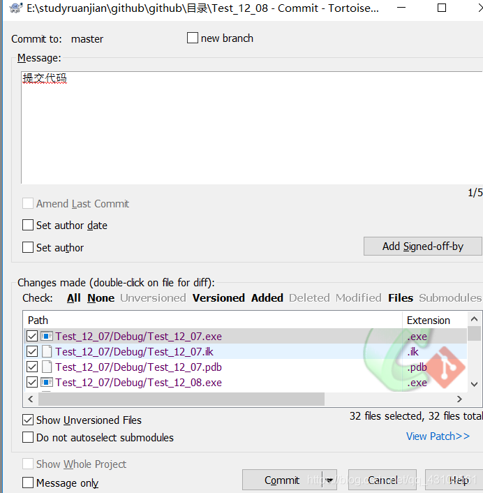Screen dimensions: 483x493
Task: Uncheck the Test_12_07.exe file checkbox
Action: coord(32,337)
